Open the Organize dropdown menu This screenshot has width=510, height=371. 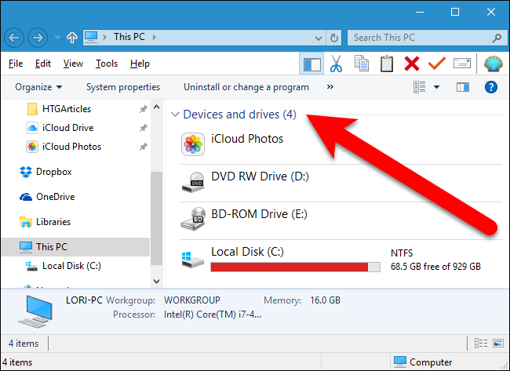click(x=38, y=87)
